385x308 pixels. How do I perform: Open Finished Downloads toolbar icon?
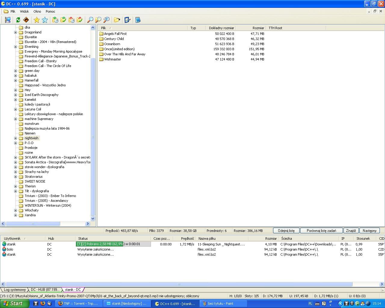[63, 20]
